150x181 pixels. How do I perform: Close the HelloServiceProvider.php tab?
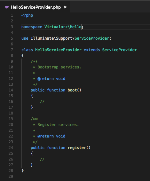tap(65, 7)
